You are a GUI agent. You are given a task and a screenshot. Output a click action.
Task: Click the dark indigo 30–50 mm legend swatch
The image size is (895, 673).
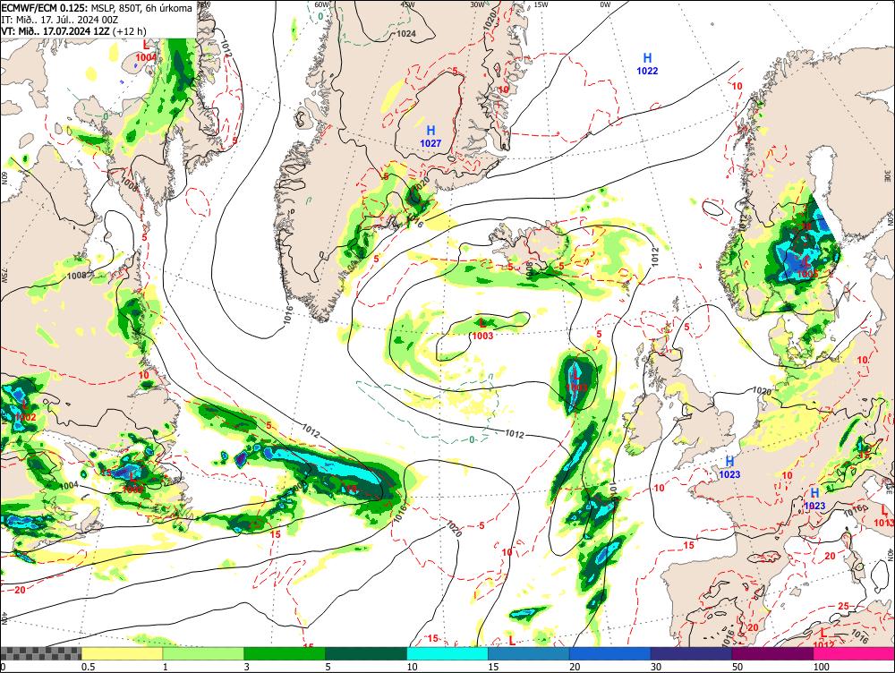coord(691,653)
